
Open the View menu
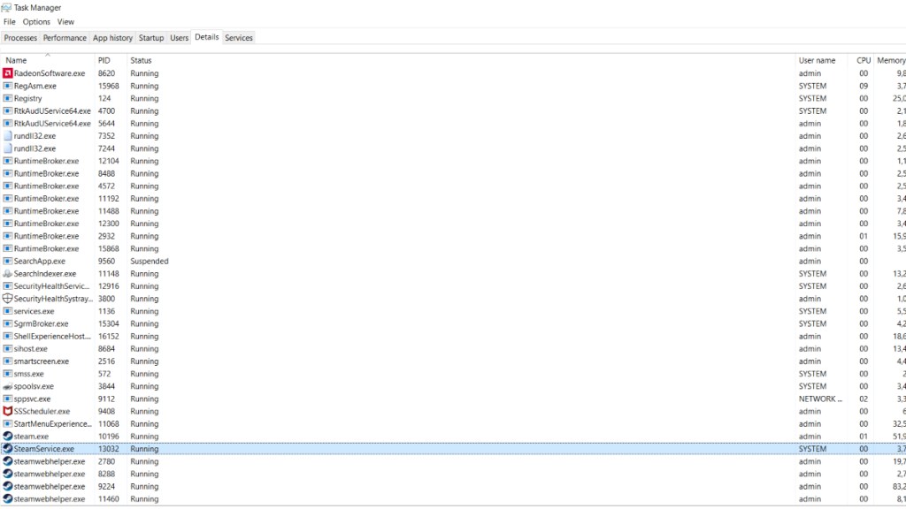click(x=66, y=22)
